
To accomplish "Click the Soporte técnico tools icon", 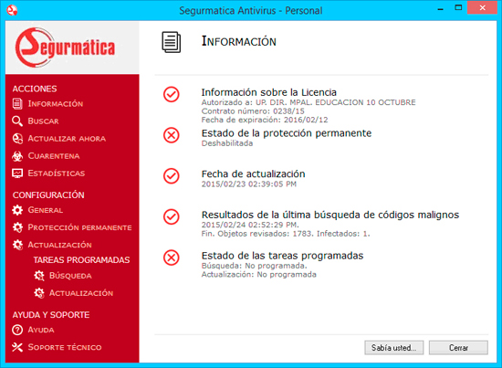I will (17, 347).
